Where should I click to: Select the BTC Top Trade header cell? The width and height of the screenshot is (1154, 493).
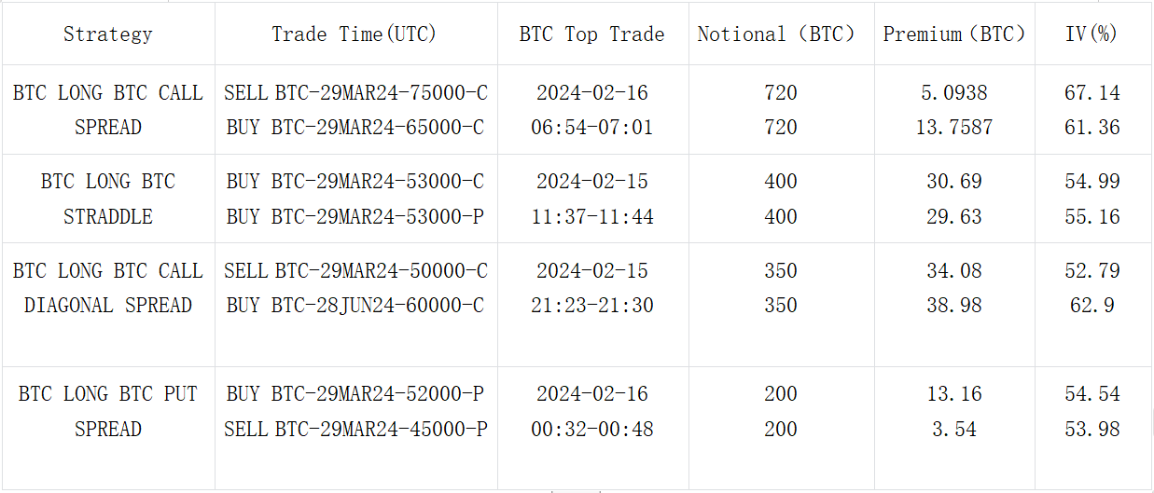pos(592,34)
